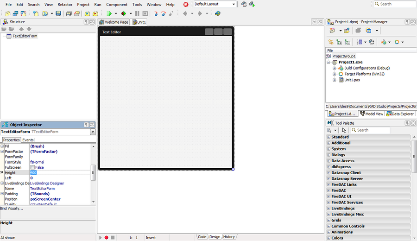Viewport: 417px width, 241px height.
Task: Click the green Run button in toolbar
Action: [109, 13]
